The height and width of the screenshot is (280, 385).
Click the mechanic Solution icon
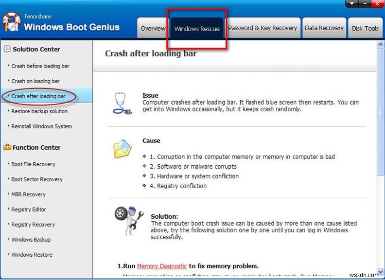click(x=129, y=221)
